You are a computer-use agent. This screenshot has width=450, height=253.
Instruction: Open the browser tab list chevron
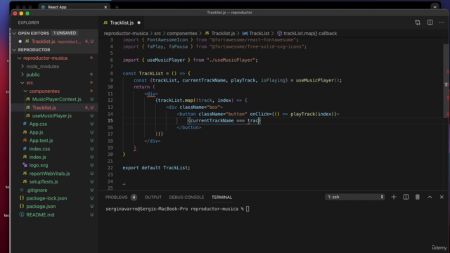click(x=435, y=7)
